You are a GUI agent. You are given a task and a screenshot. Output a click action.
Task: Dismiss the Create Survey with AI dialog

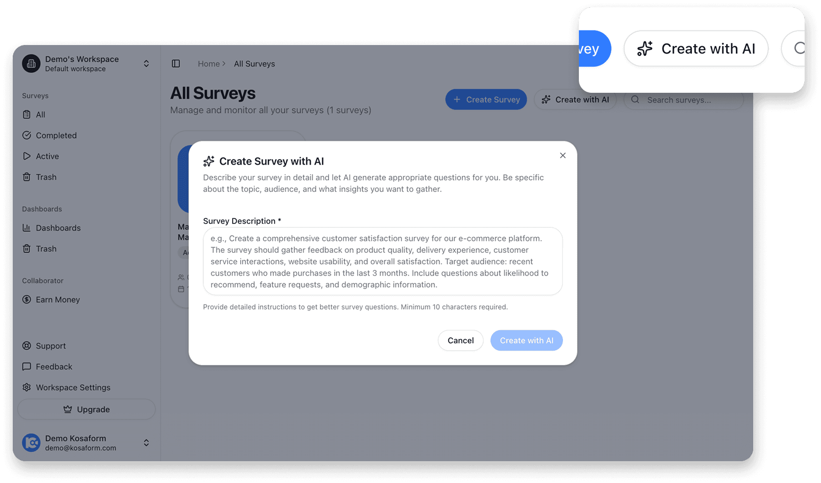(x=563, y=155)
